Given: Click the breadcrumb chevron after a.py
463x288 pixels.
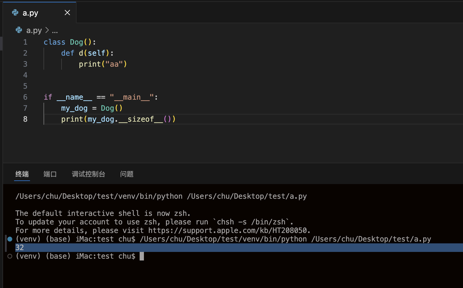Looking at the screenshot, I should click(47, 30).
